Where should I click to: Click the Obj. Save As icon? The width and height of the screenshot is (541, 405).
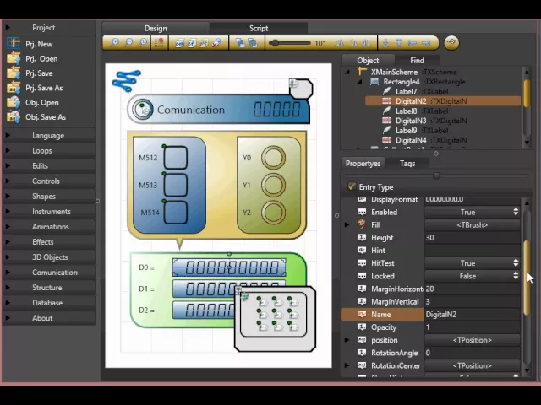point(14,116)
